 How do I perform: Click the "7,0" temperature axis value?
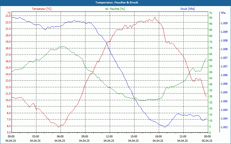coord(9,120)
